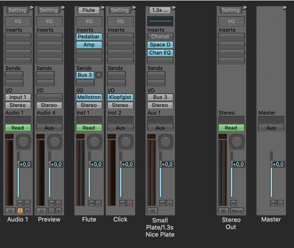Open the Mellotron instrument slot on Flute
The image size is (294, 248).
[x=89, y=97]
